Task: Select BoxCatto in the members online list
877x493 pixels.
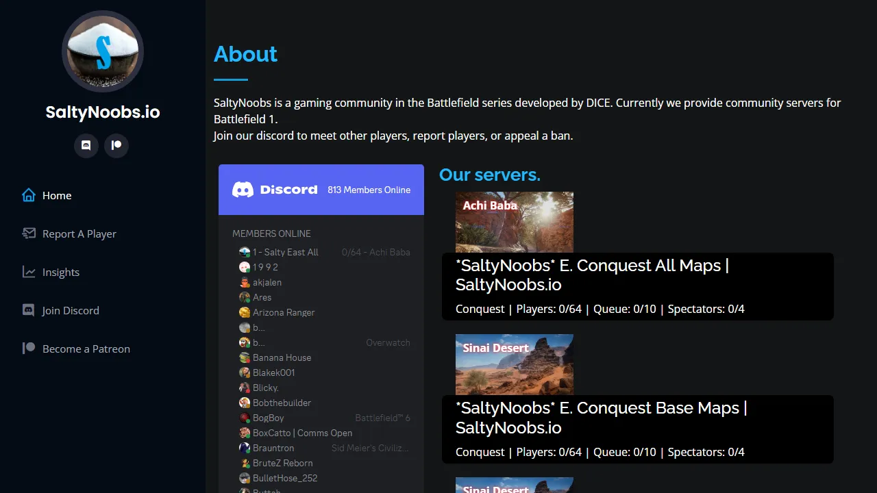Action: click(302, 433)
